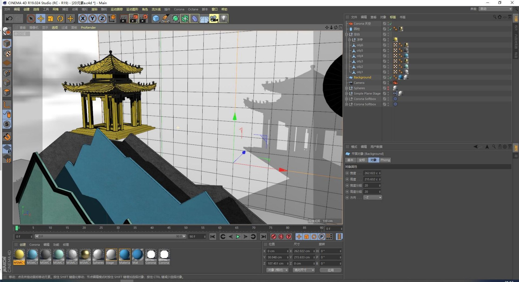Image resolution: width=519 pixels, height=282 pixels.
Task: Open the 界面 layout dropdown
Action: click(x=495, y=9)
